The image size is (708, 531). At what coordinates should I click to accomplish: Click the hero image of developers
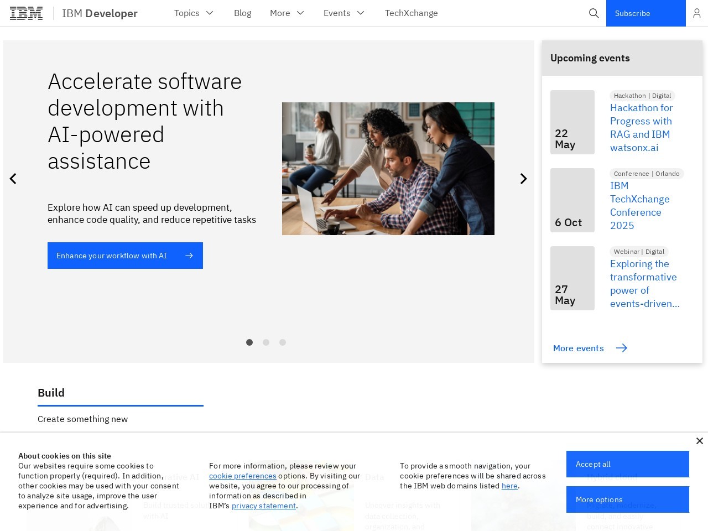[x=388, y=169]
